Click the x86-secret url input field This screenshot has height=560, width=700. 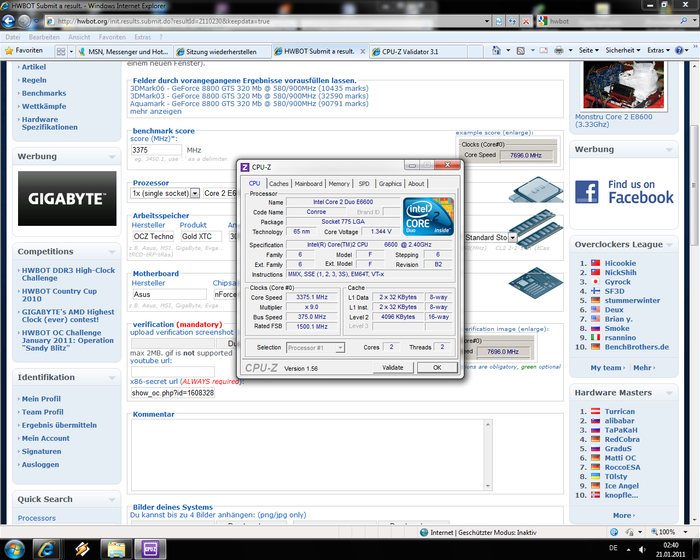pyautogui.click(x=173, y=393)
